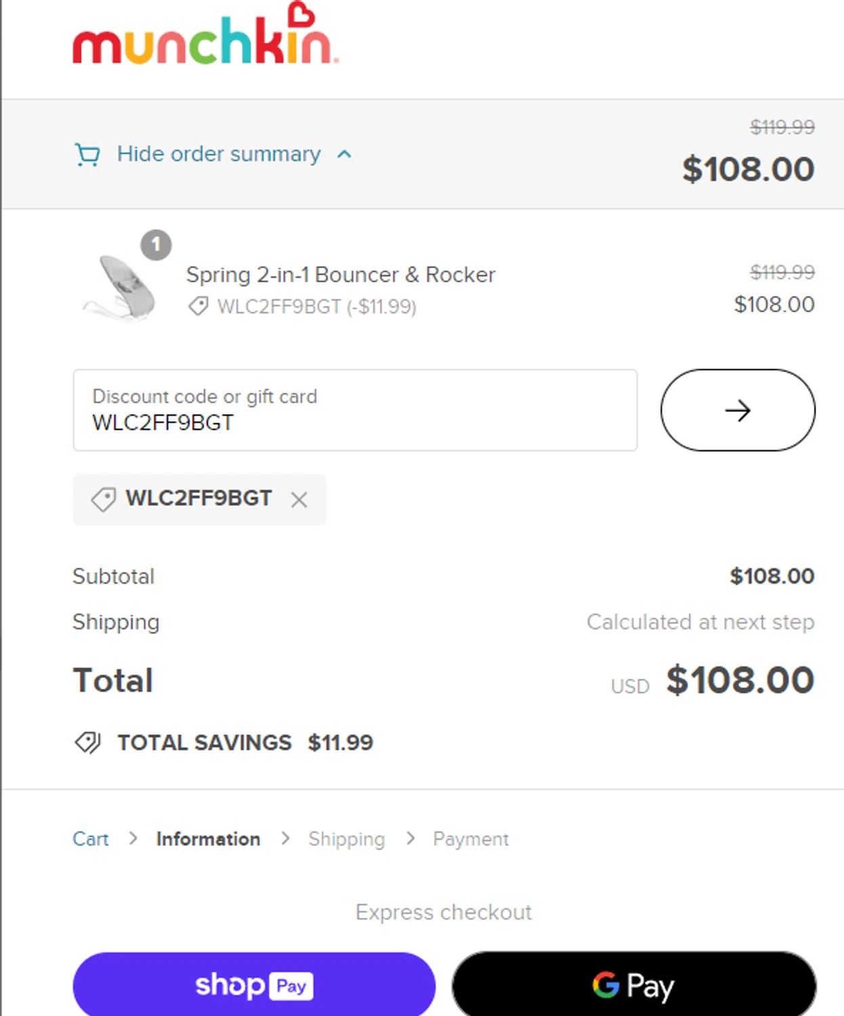
Task: Select the Shipping breadcrumb step
Action: tap(346, 839)
